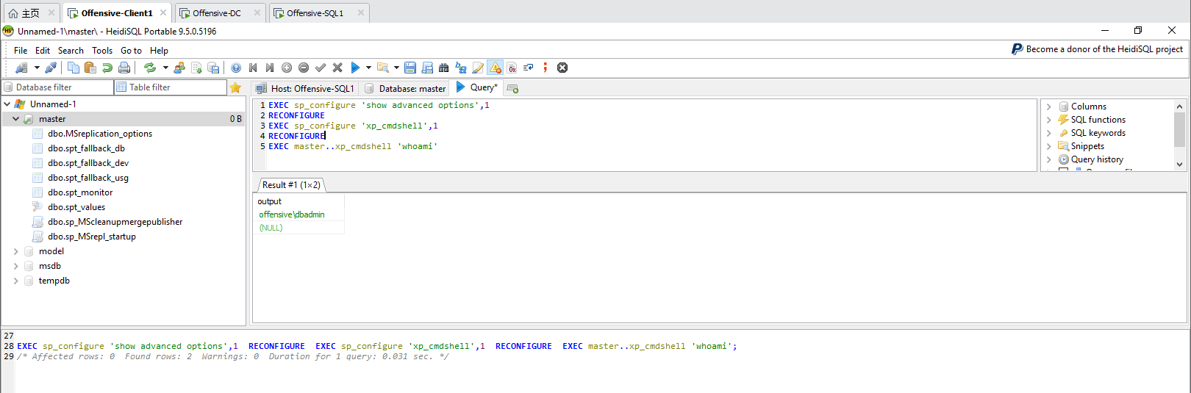Select the Query* tab

click(x=477, y=87)
